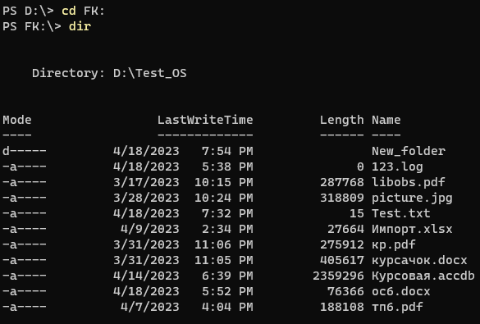
Task: Select picture.jpg in the listing
Action: tap(412, 199)
